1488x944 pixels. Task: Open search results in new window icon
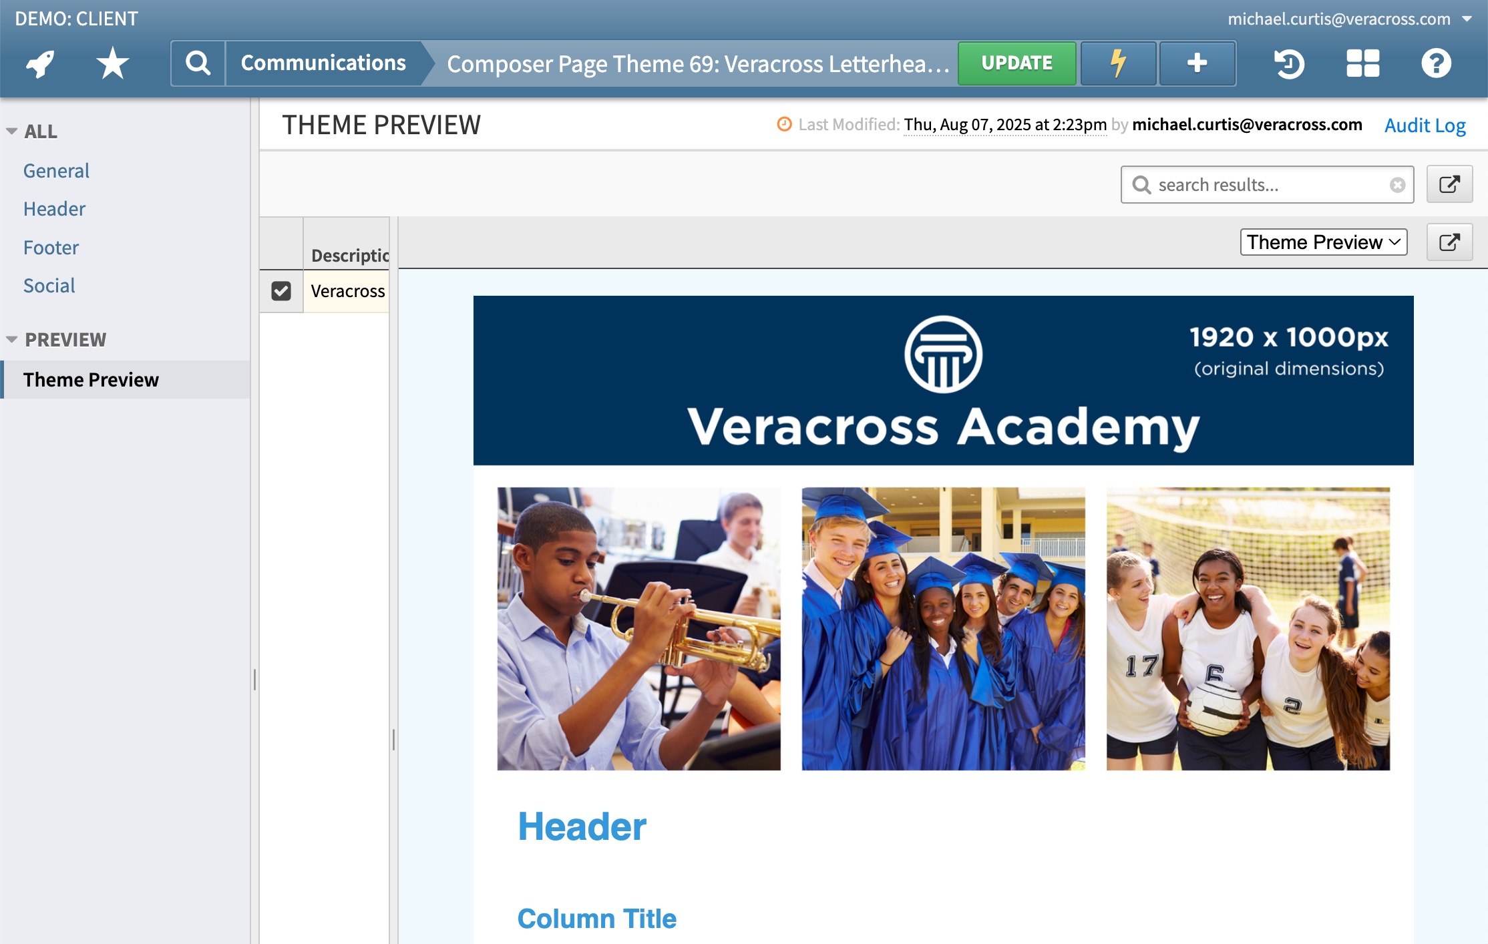pyautogui.click(x=1449, y=184)
